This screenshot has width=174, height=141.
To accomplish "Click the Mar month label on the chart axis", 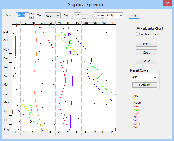I will click(x=6, y=85).
